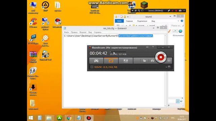
Task: Click fullscreen icon in Bandicam bottom row
Action: (x=169, y=67)
